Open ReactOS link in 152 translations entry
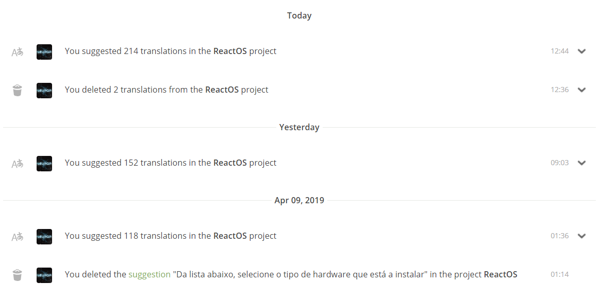 [230, 163]
